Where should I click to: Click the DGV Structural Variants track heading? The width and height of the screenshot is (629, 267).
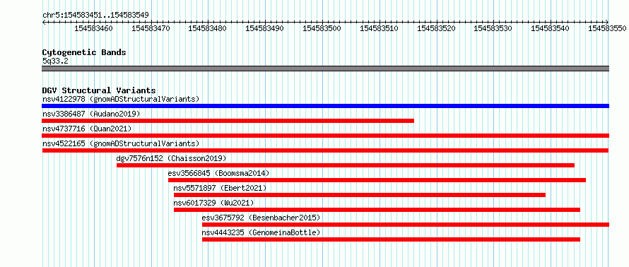coord(99,90)
